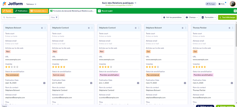Open the three-dot menu on the juin 11, 2024 card
The height and width of the screenshot is (107, 237).
tap(92, 28)
